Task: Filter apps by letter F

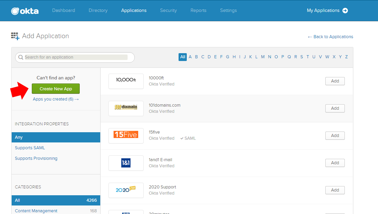Action: pyautogui.click(x=221, y=57)
